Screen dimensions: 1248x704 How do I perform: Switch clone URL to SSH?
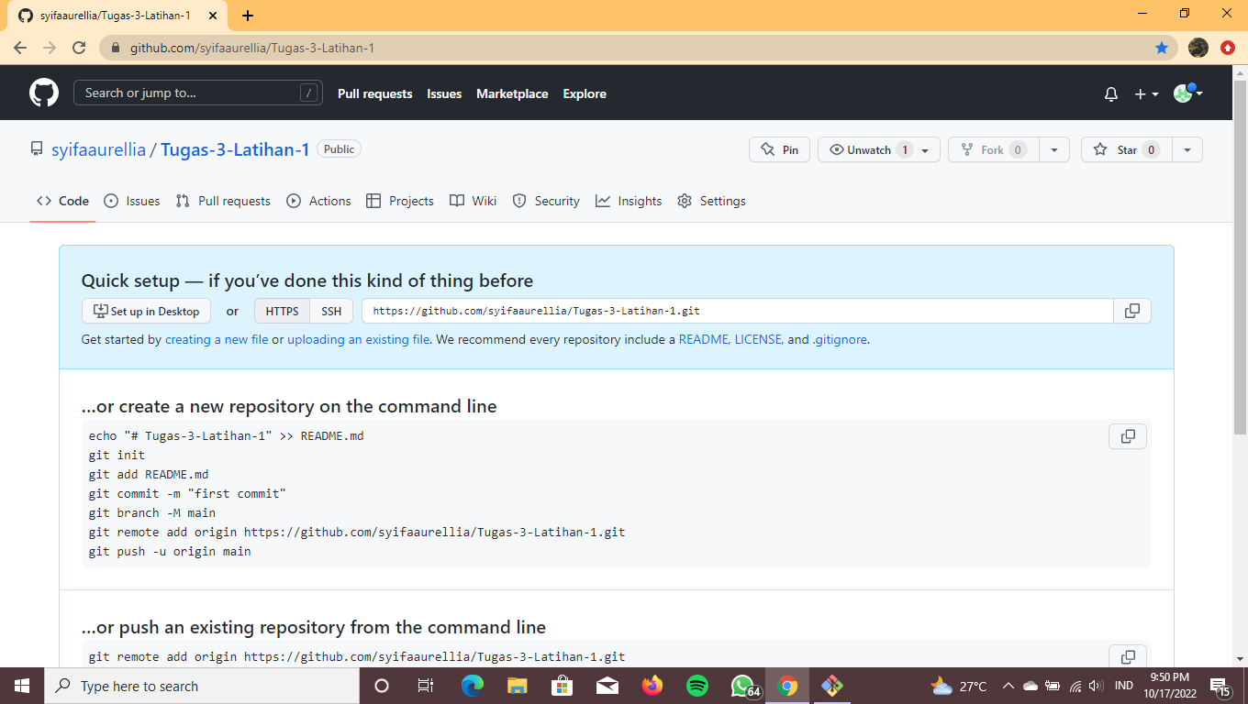(331, 311)
